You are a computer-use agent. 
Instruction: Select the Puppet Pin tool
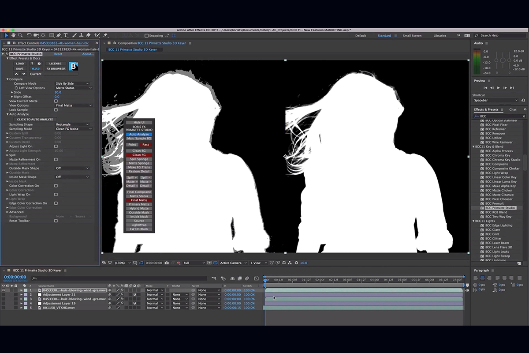(x=105, y=35)
